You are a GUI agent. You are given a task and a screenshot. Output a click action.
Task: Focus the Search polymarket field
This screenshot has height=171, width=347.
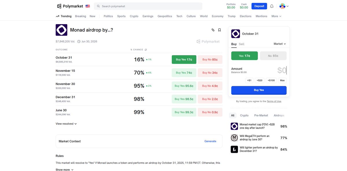click(148, 6)
